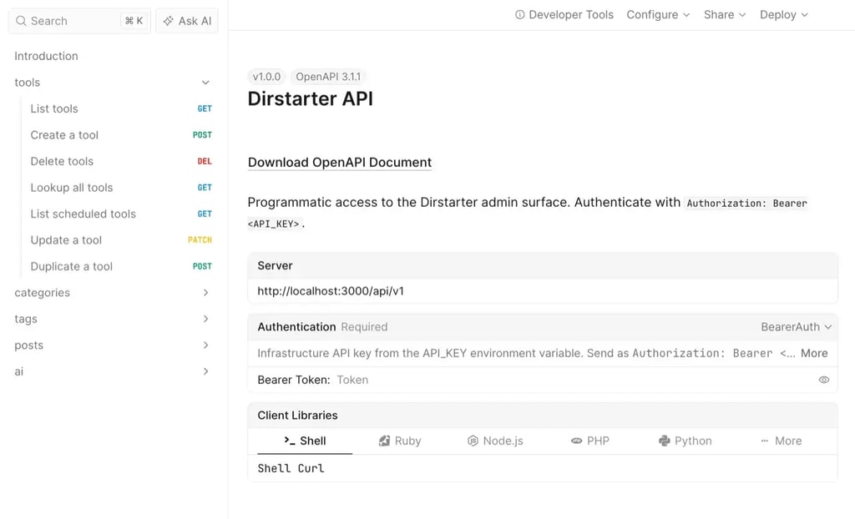Click the ⌘K shortcut badge in search
This screenshot has height=519, width=855.
point(134,21)
